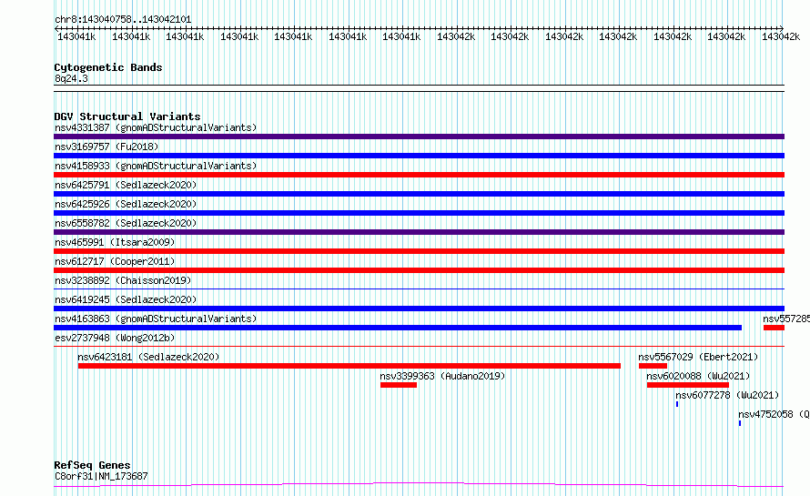
Task: Click the C8orf31|NM_173687 gene label
Action: coord(101,476)
